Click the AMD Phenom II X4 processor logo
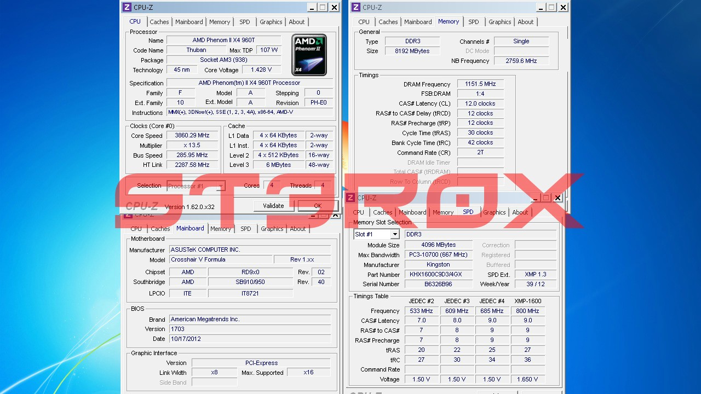This screenshot has height=394, width=701. coord(309,55)
